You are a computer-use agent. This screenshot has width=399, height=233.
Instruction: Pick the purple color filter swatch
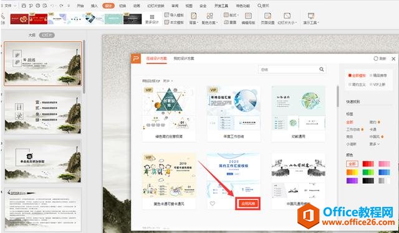352,181
